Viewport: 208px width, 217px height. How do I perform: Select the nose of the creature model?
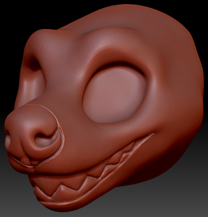click(x=33, y=136)
